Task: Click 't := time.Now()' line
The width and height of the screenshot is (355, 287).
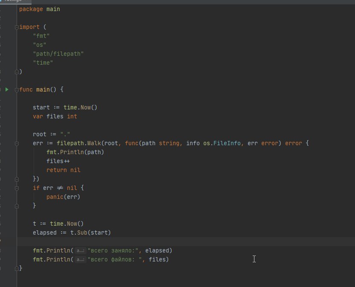Action: 58,224
